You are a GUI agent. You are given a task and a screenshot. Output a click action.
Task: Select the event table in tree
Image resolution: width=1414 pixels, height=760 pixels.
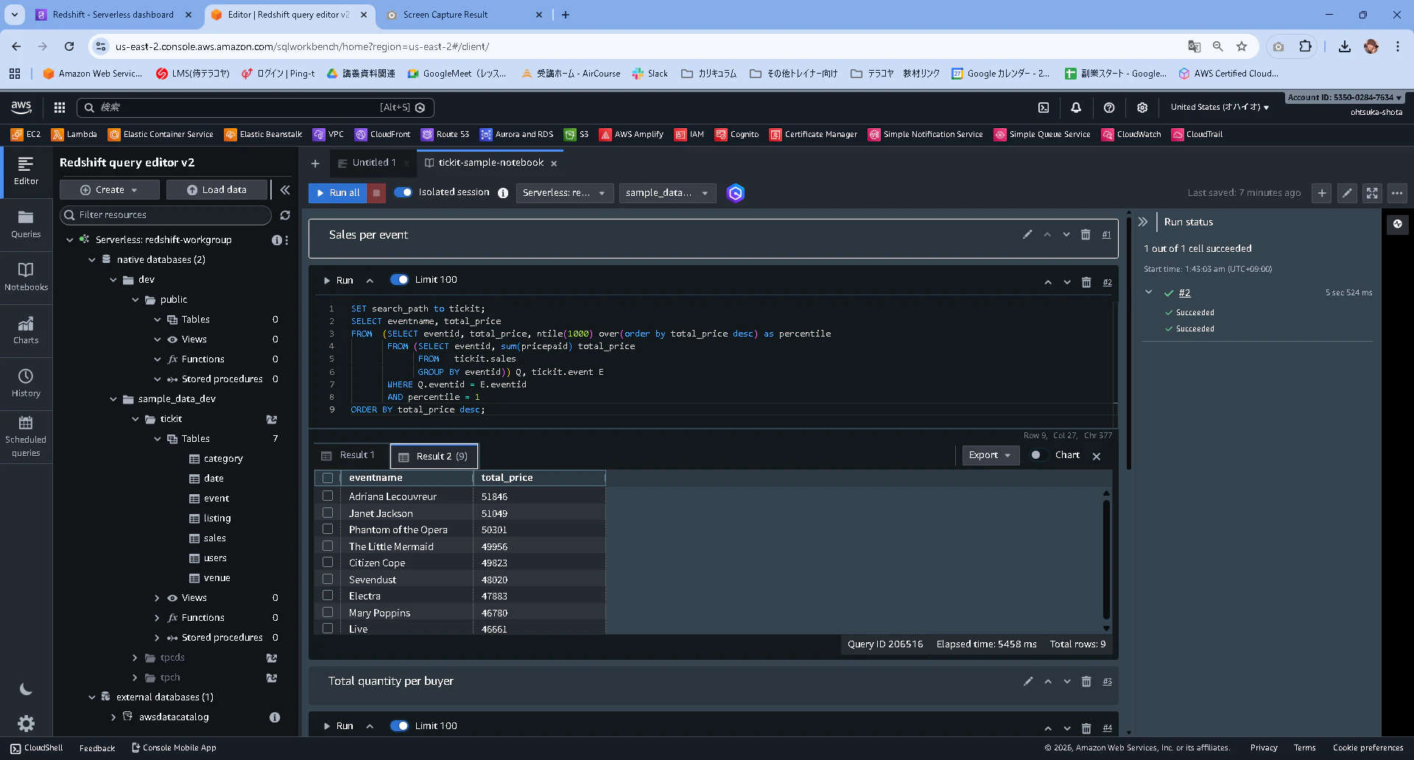[x=216, y=499]
